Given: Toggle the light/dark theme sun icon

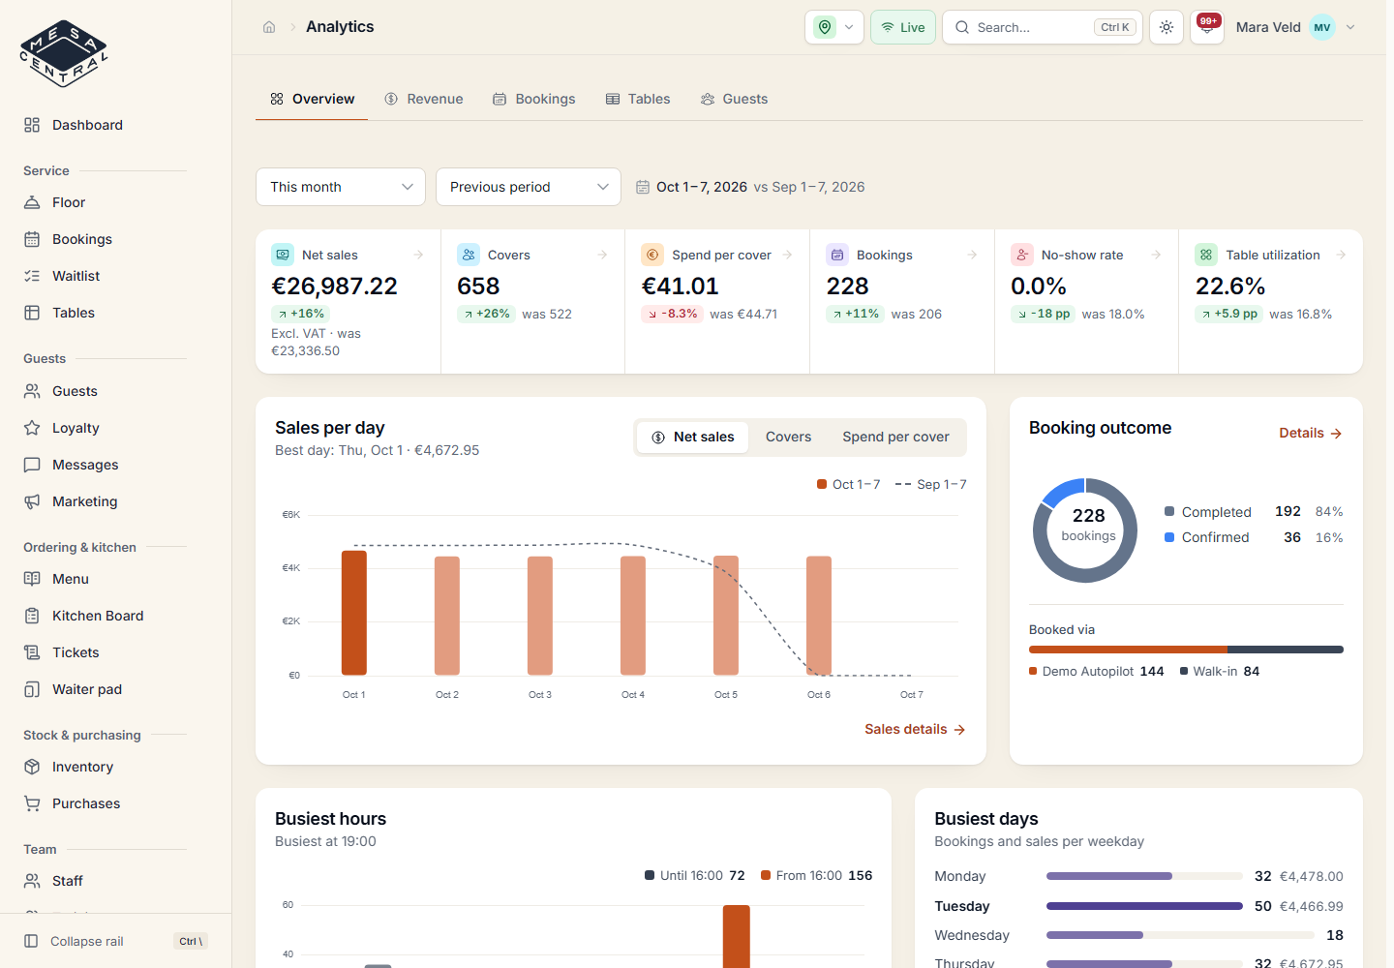Looking at the screenshot, I should coord(1167,27).
